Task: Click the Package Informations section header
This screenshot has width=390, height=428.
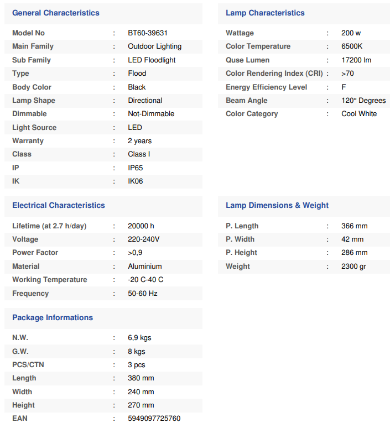Action: [x=53, y=317]
